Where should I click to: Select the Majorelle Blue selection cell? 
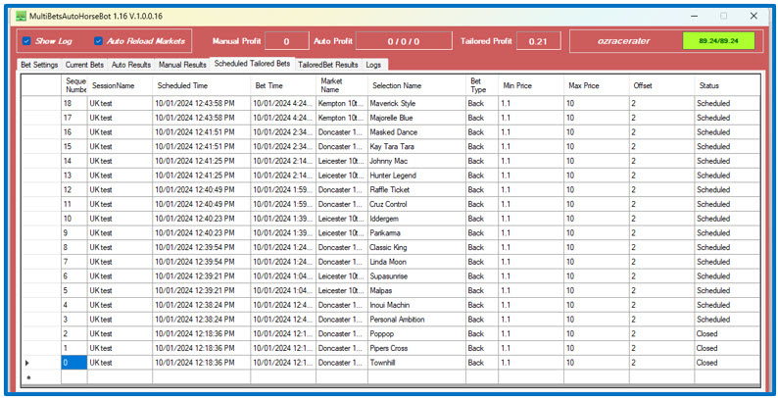tap(416, 118)
